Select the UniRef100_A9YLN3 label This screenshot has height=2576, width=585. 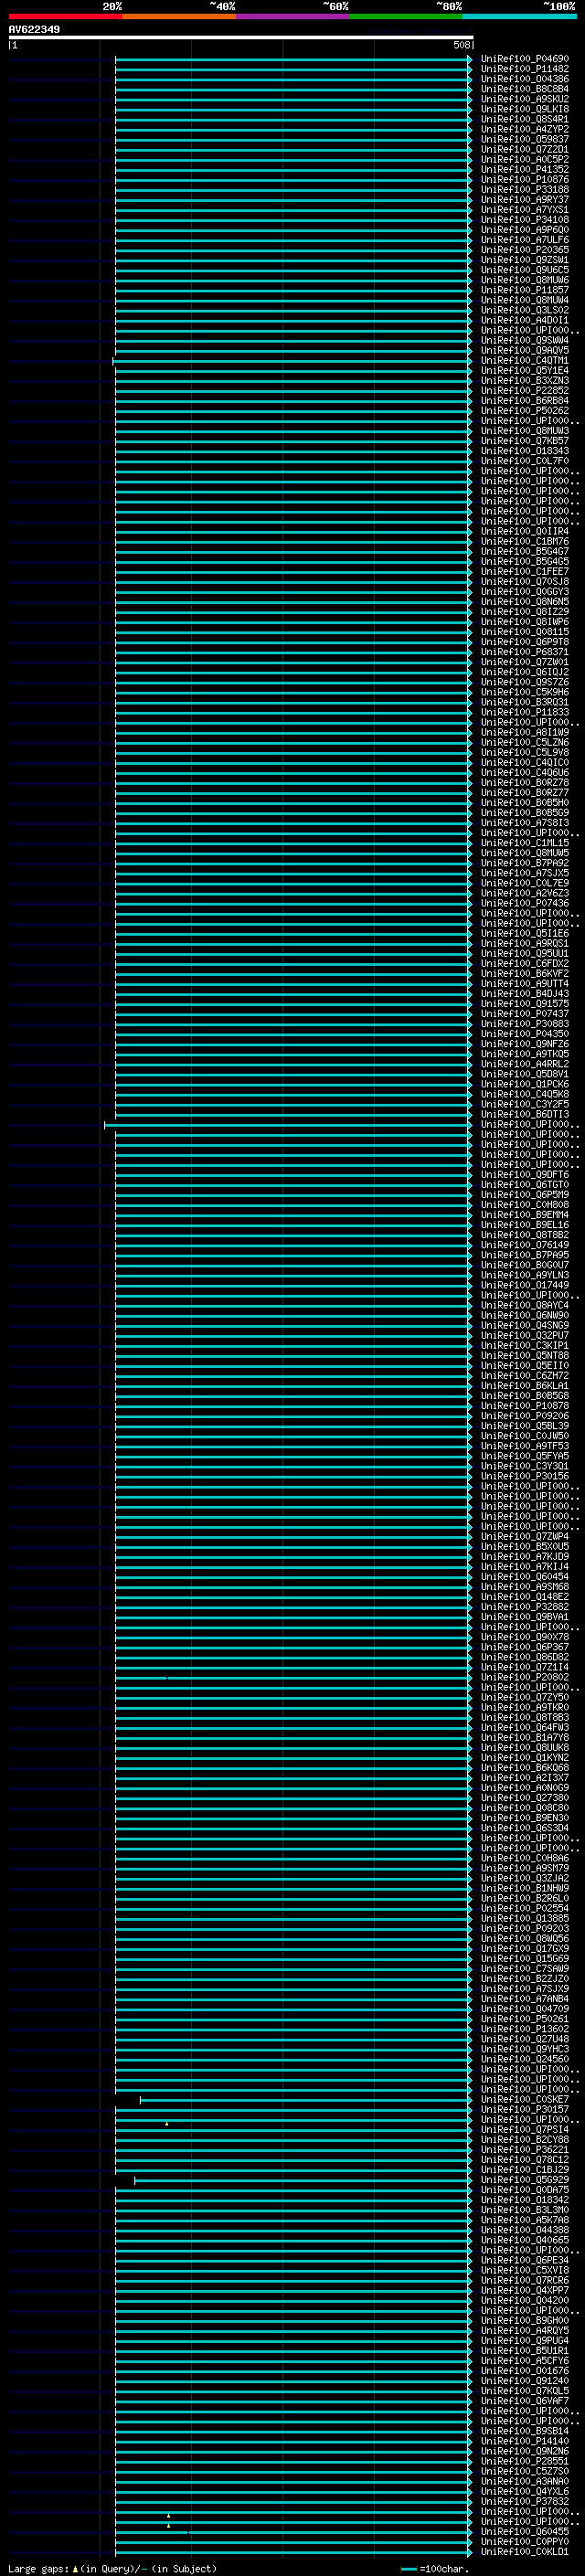click(525, 1275)
